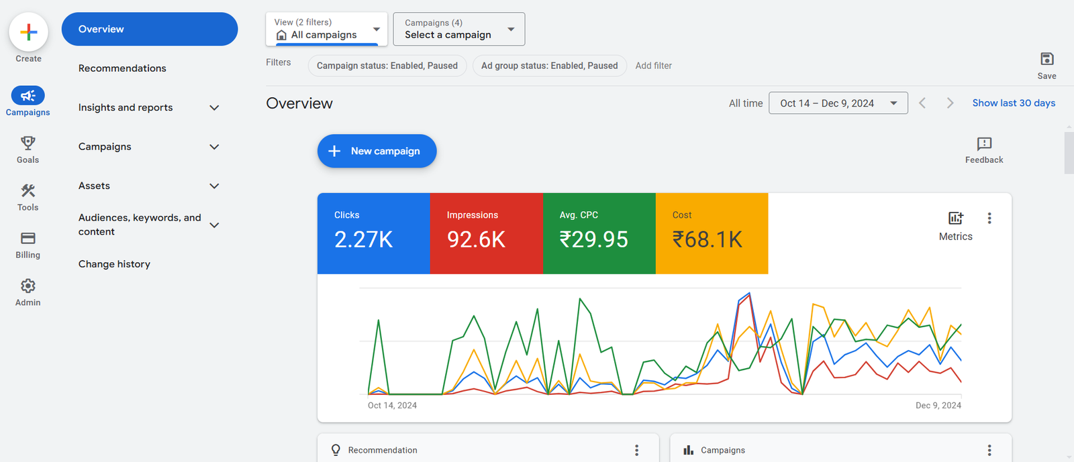Expand Audiences, keywords, and content section
This screenshot has width=1074, height=462.
[x=214, y=225]
